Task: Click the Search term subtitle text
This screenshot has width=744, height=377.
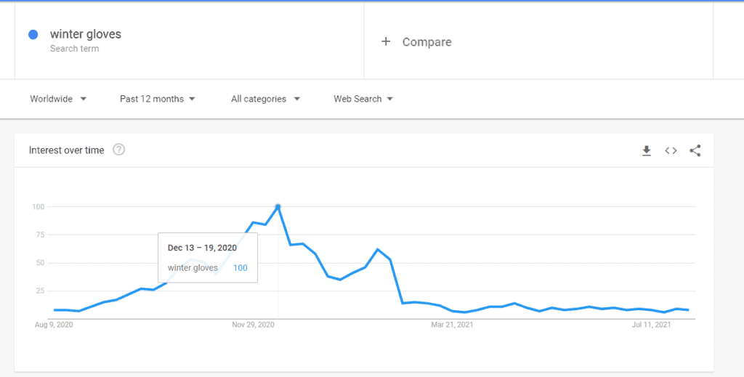Action: pos(75,49)
